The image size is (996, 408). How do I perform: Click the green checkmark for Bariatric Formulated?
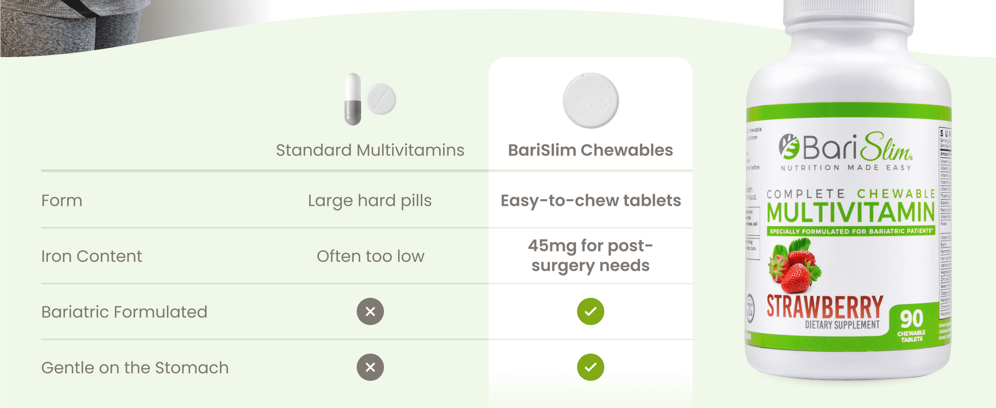point(590,312)
